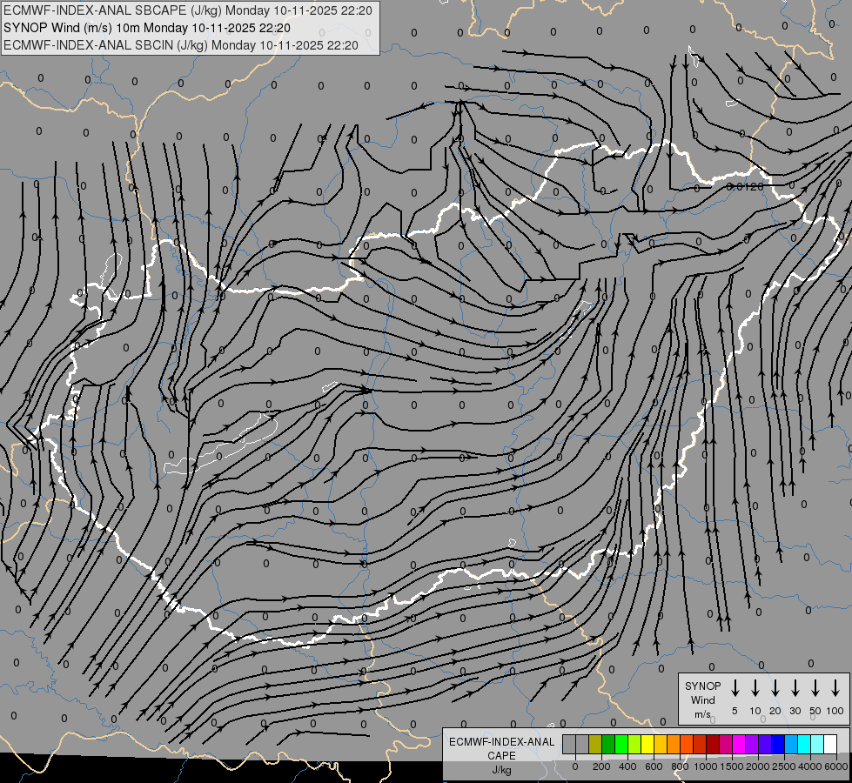This screenshot has height=783, width=852.
Task: Click the J/kg unit in CAPE legend
Action: click(501, 770)
